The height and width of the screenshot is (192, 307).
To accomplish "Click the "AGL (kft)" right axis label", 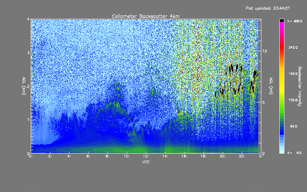I will click(x=271, y=86).
